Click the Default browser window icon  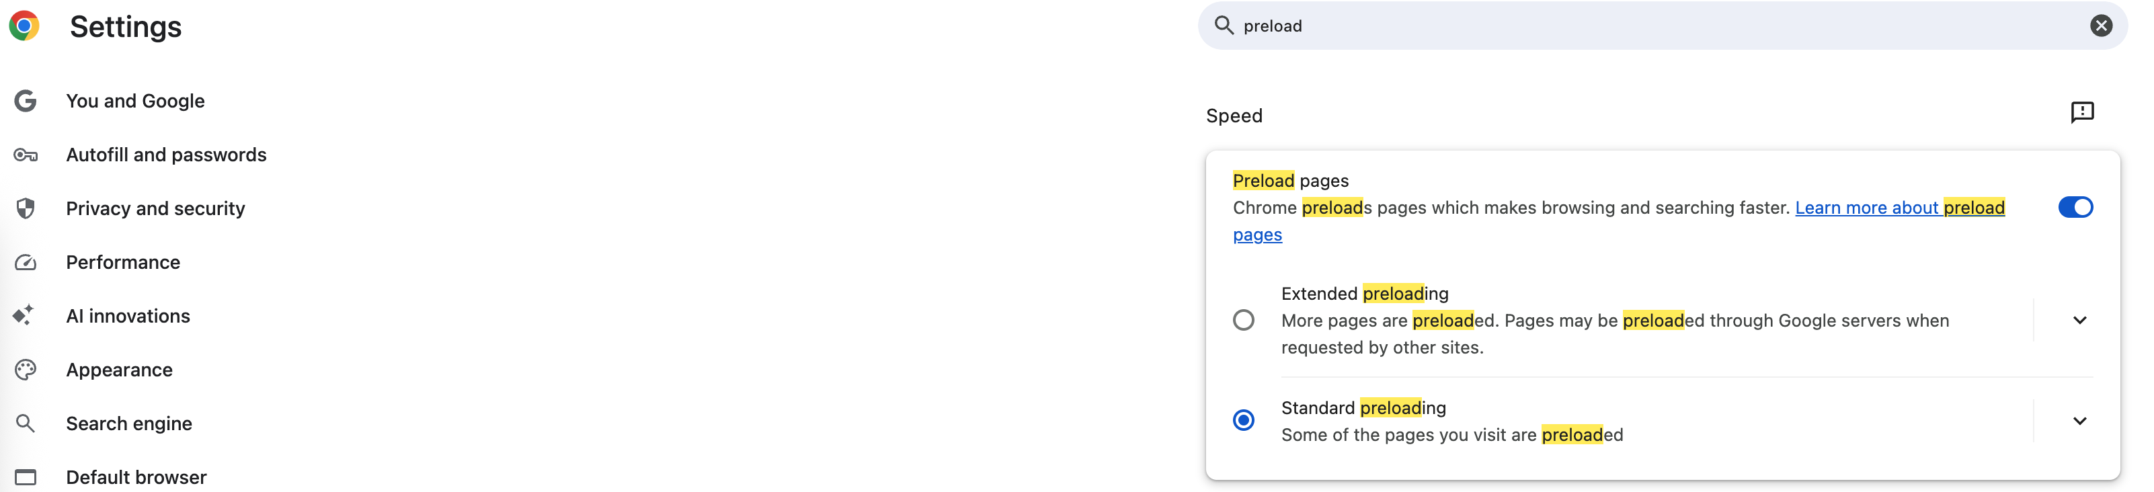(x=26, y=477)
